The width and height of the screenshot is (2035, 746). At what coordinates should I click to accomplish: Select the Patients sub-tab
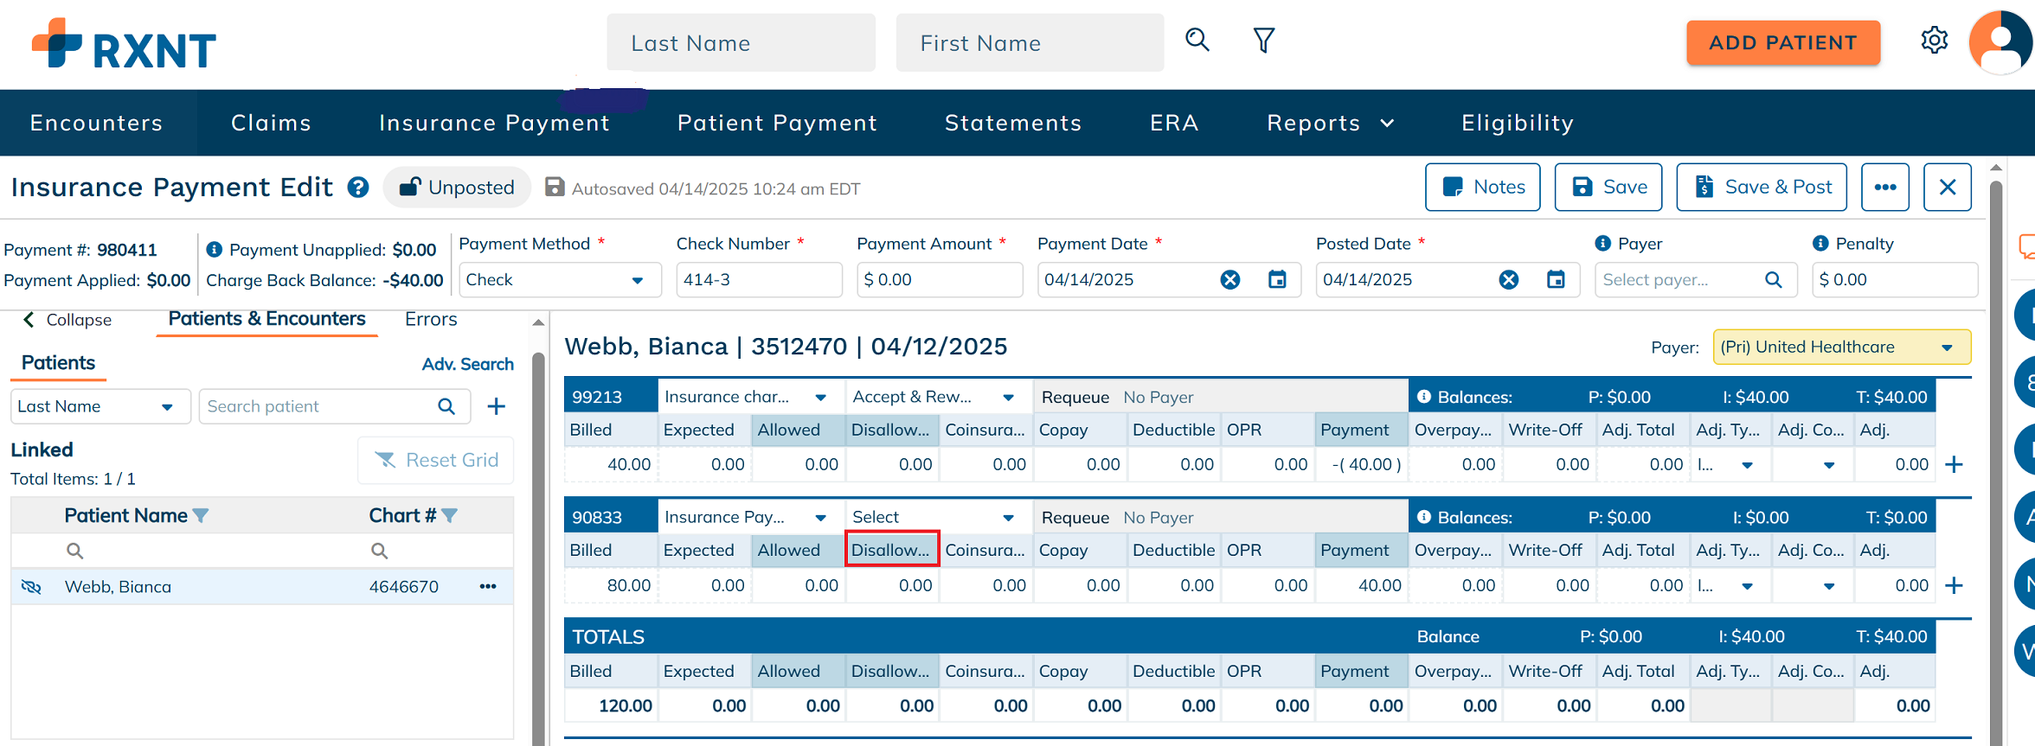58,363
